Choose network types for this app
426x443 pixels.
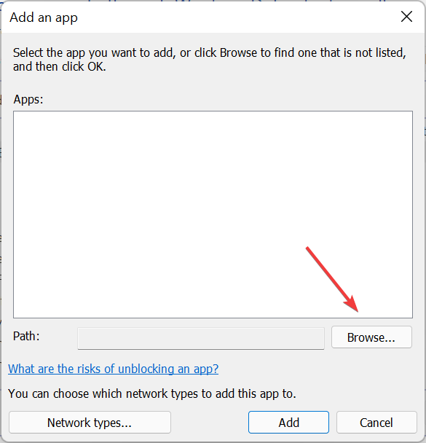click(x=90, y=423)
